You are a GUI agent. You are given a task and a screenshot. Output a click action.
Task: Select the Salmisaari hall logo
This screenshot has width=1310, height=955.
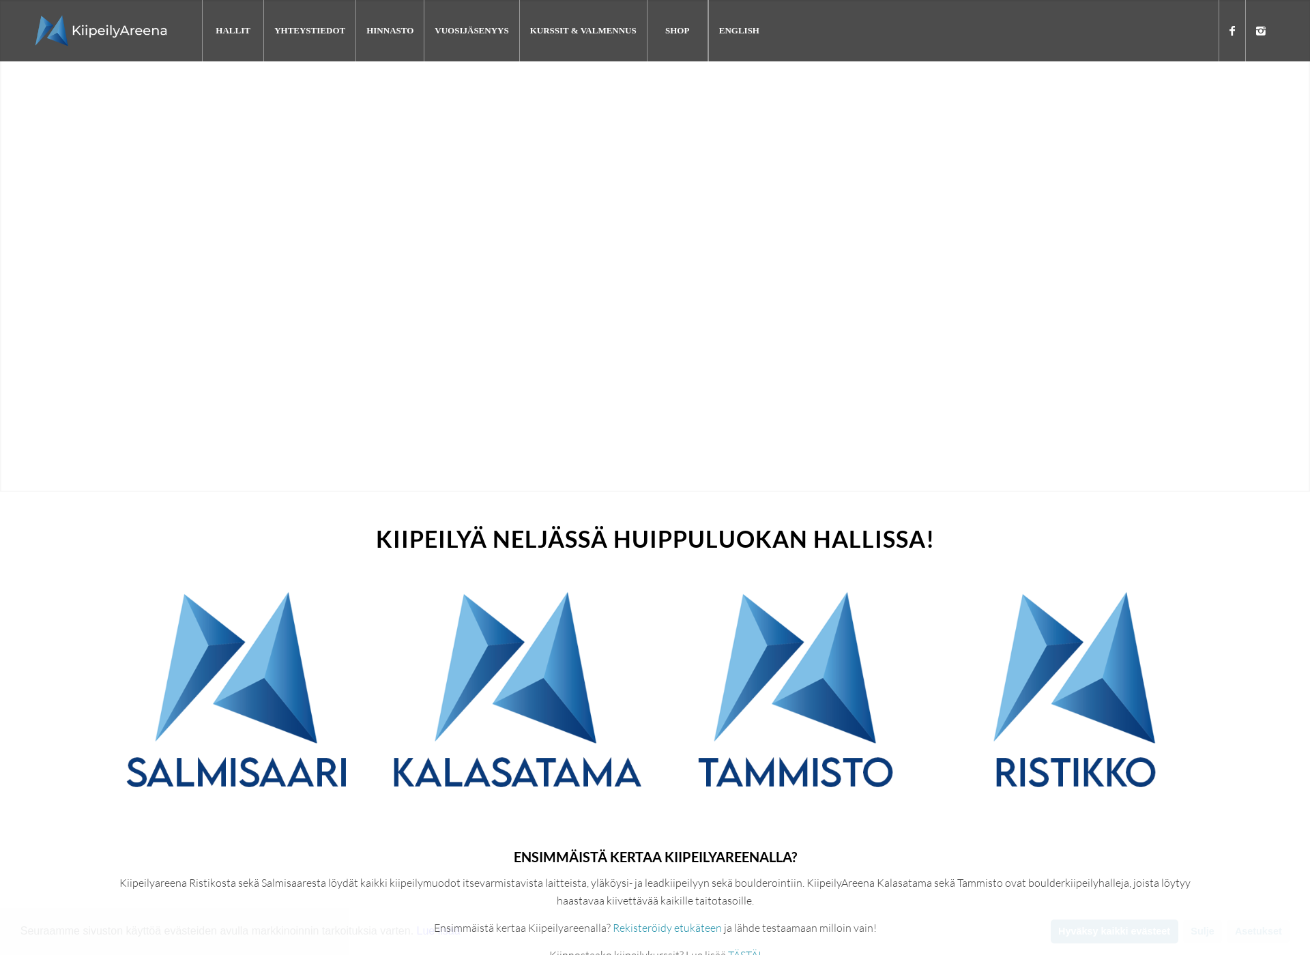pyautogui.click(x=237, y=690)
